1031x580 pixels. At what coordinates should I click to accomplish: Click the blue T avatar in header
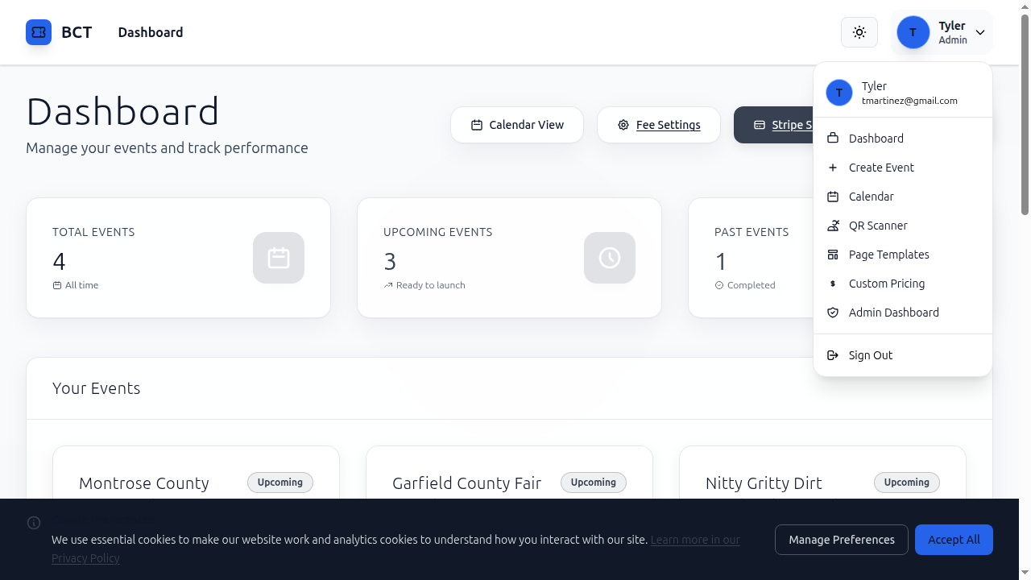(913, 32)
